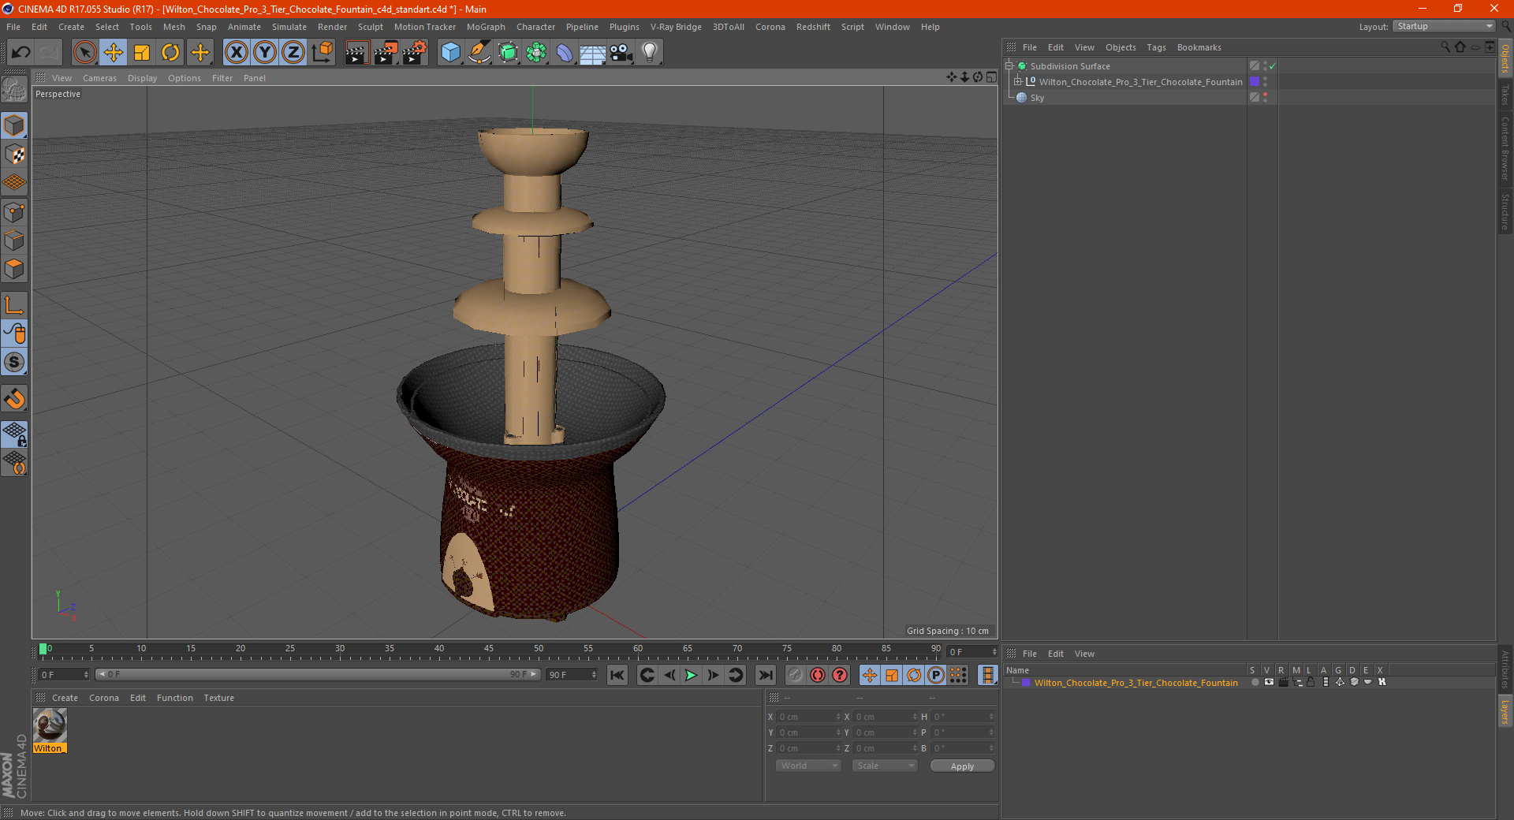Click the timeline frame slider bar

coord(318,674)
